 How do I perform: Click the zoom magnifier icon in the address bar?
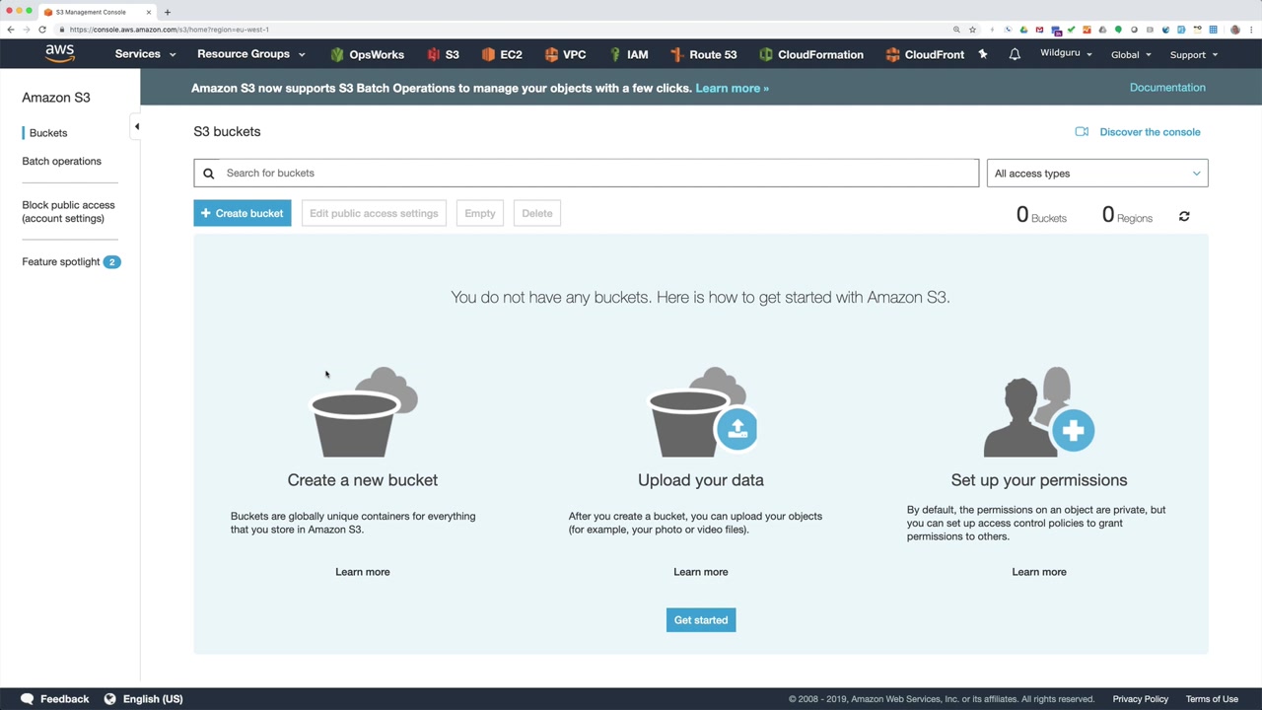click(956, 30)
